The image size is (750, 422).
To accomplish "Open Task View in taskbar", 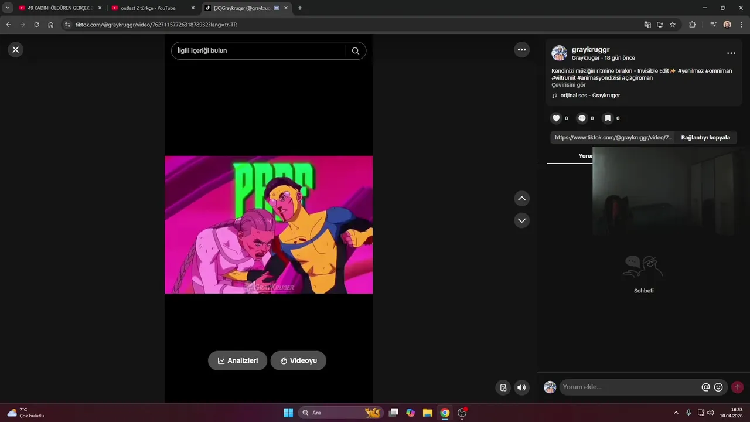I will 394,413.
